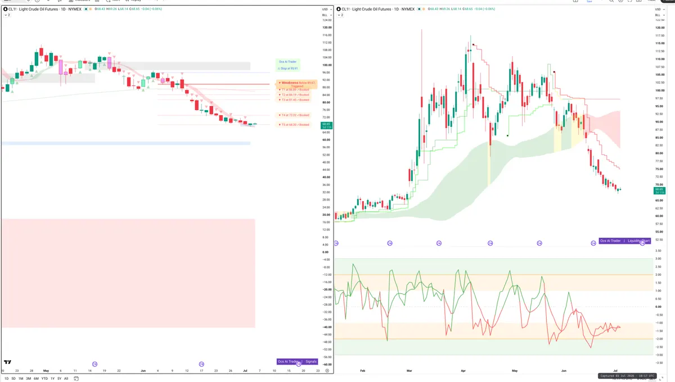
Task: Click the purple event marker at right chart's left edge
Action: (x=336, y=243)
